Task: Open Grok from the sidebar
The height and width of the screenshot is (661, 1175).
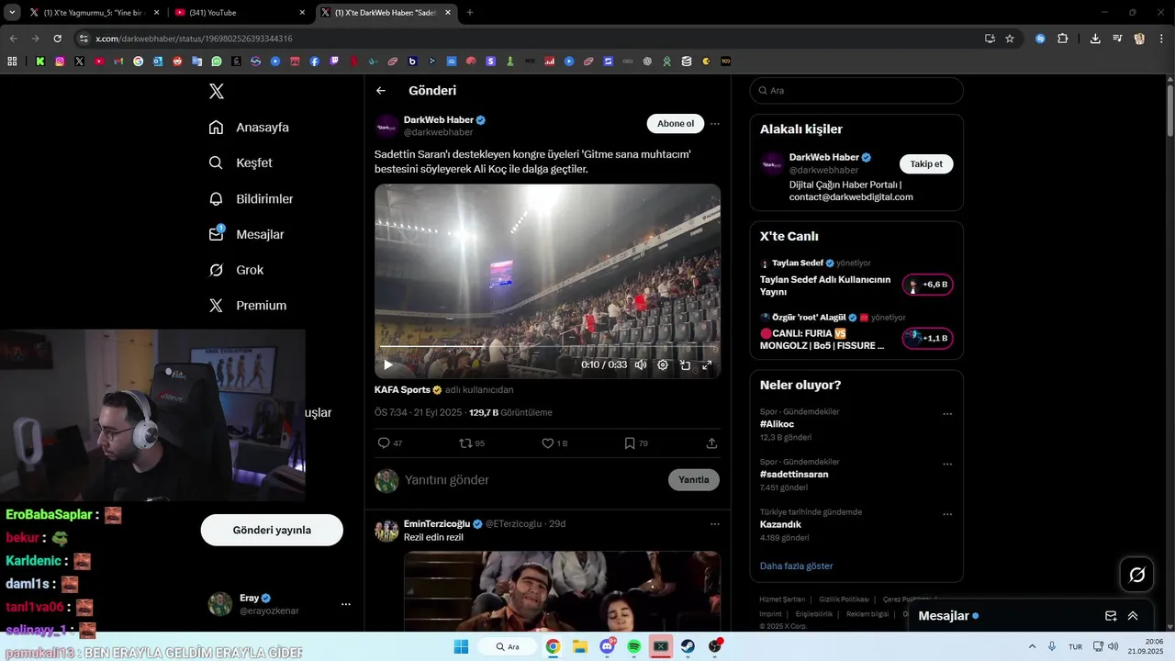Action: (236, 270)
